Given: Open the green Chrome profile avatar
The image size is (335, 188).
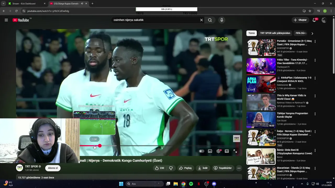Looking at the screenshot, I should (x=325, y=11).
